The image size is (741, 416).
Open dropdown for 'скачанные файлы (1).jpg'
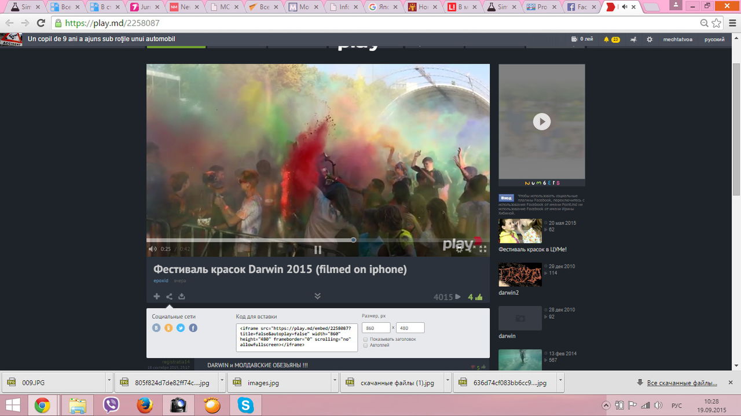pyautogui.click(x=447, y=382)
